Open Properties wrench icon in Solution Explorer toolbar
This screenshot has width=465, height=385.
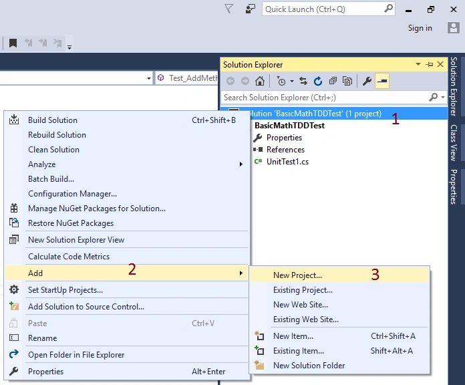[367, 81]
